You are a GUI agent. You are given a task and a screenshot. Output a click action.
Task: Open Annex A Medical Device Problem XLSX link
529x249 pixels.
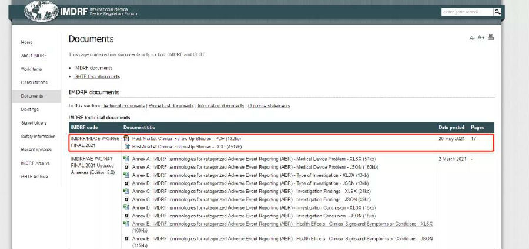(254, 159)
